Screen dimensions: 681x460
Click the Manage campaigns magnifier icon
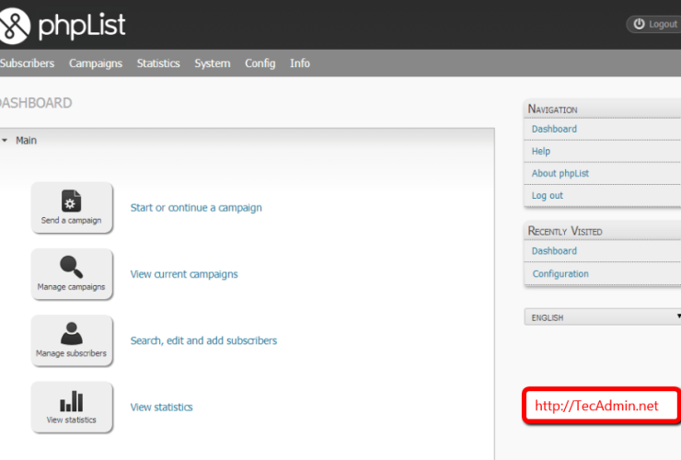point(72,267)
